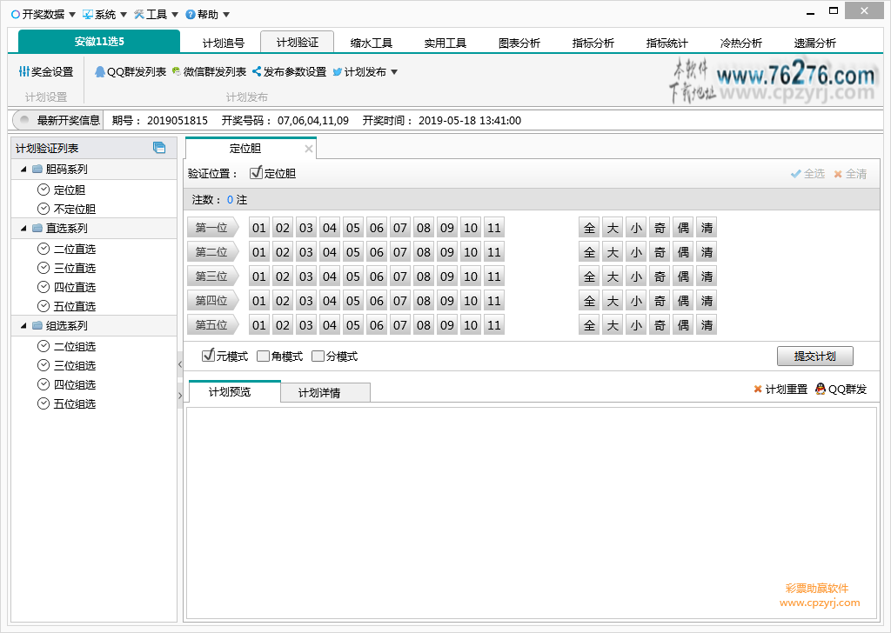891x633 pixels.
Task: Click the right expand arrow on panel splitter
Action: pos(180,396)
